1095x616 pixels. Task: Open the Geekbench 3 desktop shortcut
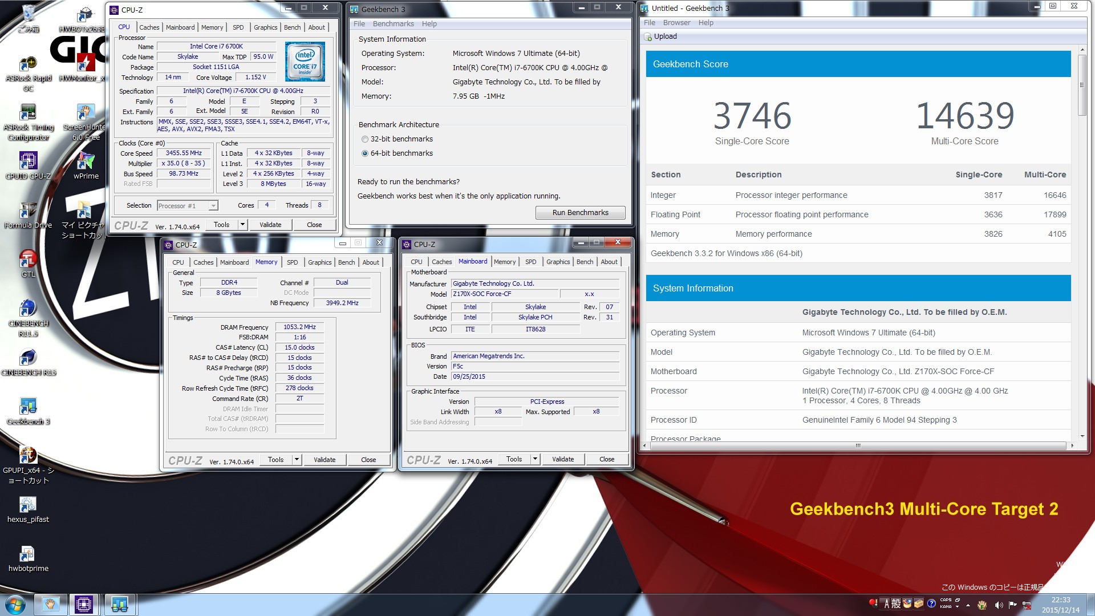28,411
